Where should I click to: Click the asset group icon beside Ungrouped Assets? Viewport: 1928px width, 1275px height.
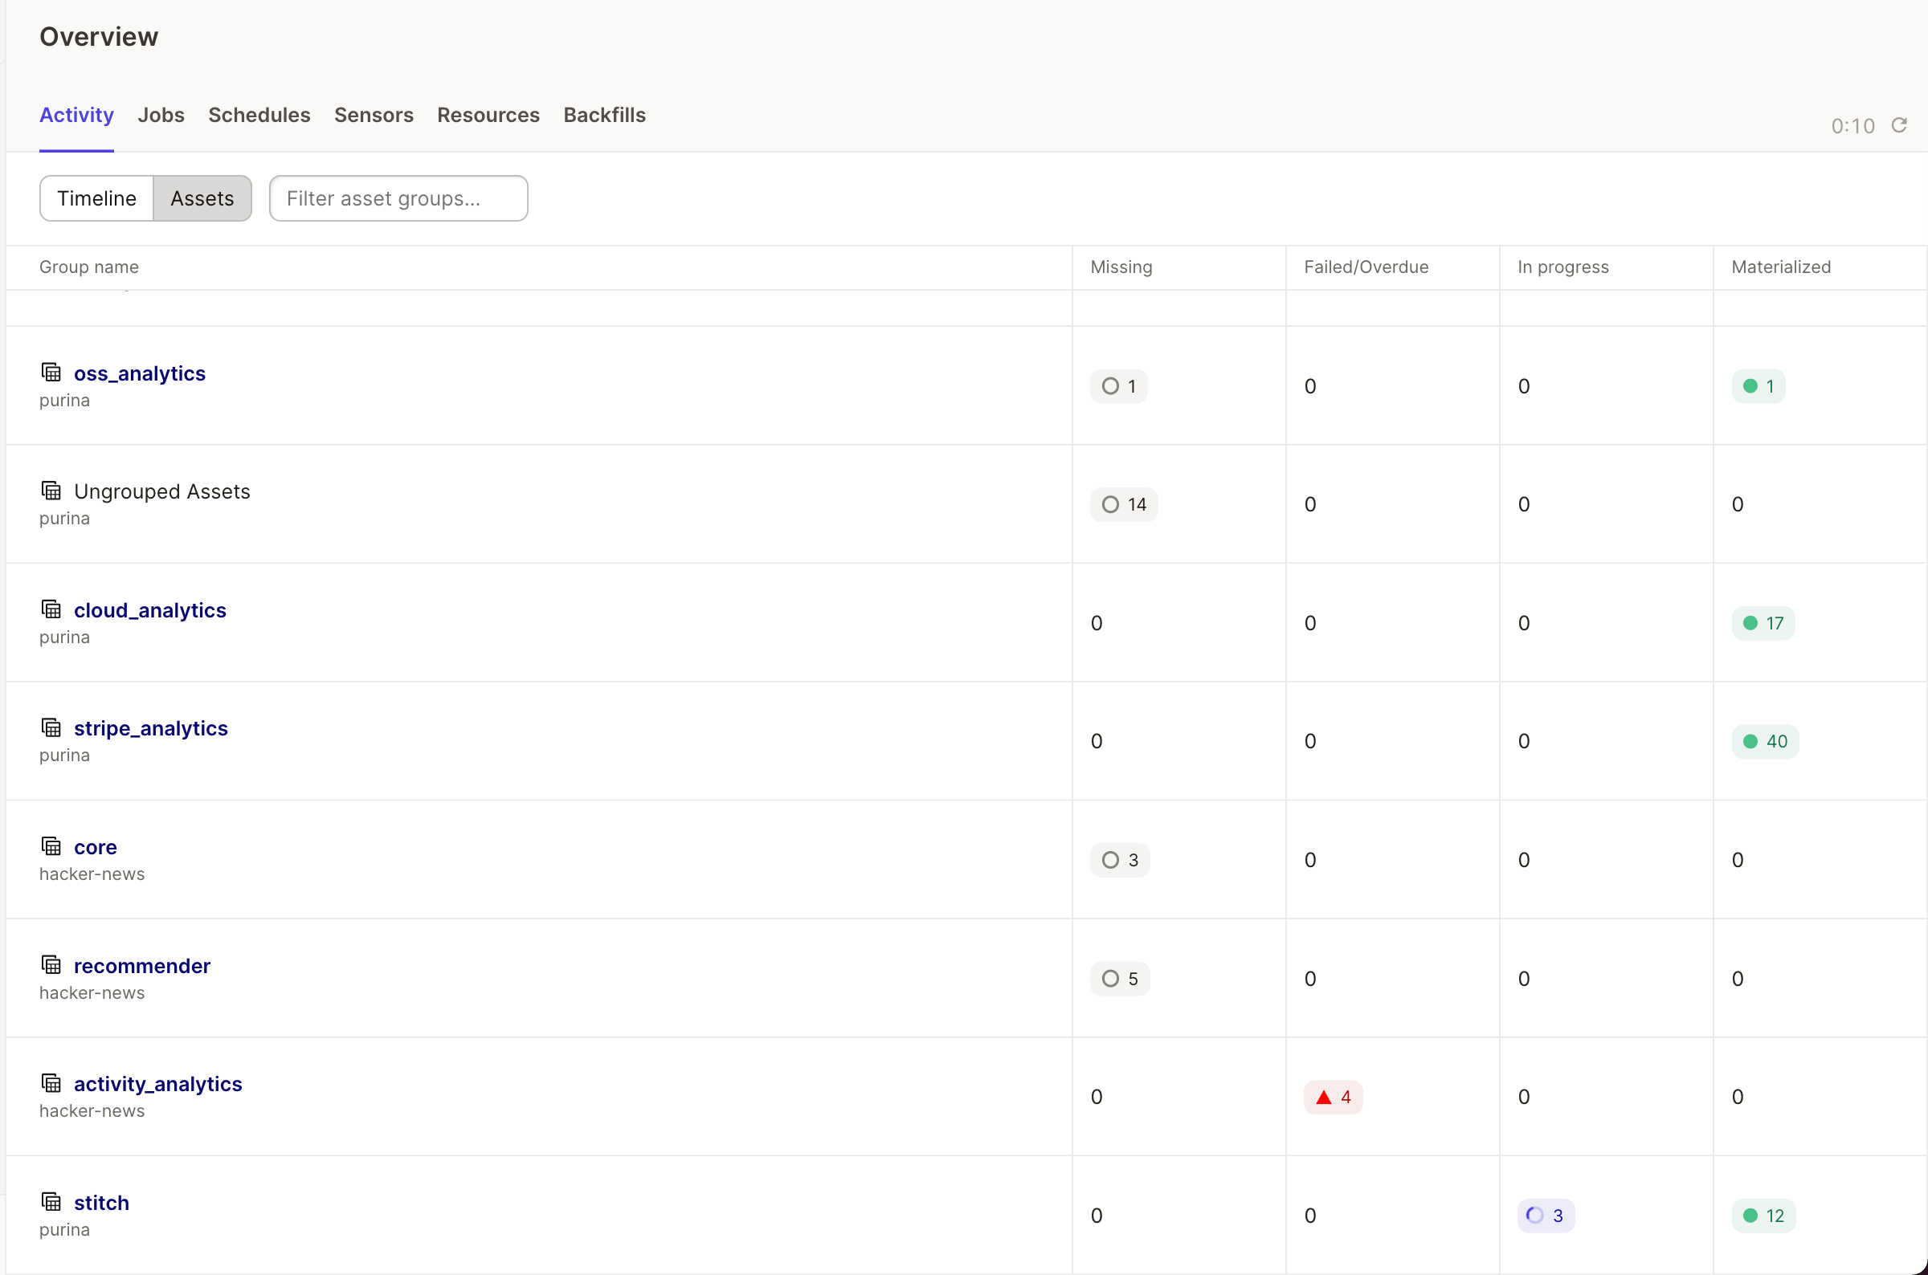pyautogui.click(x=51, y=491)
